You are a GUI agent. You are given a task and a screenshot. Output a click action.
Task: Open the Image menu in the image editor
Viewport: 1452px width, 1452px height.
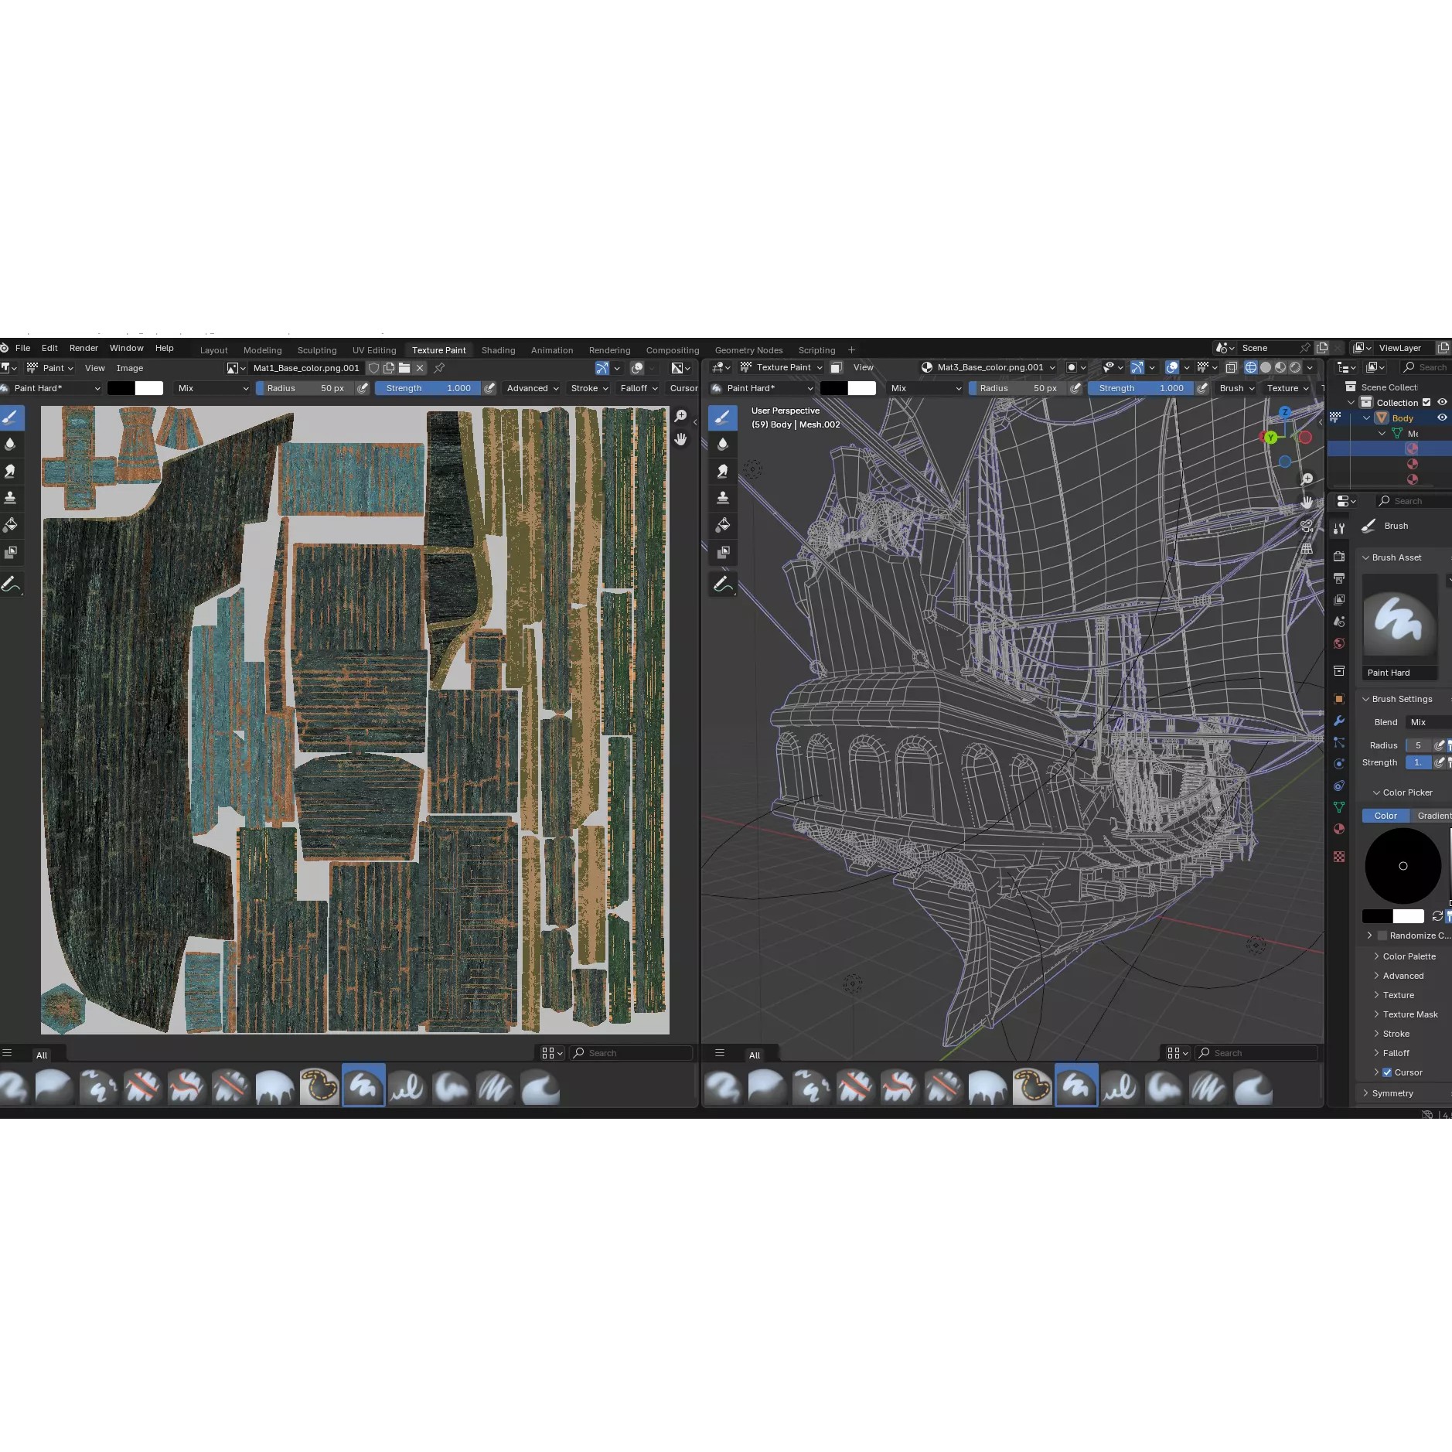coord(130,368)
